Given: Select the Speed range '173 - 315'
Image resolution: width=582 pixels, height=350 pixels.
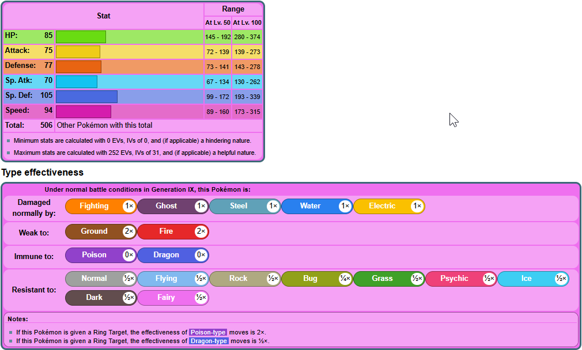Looking at the screenshot, I should [247, 112].
